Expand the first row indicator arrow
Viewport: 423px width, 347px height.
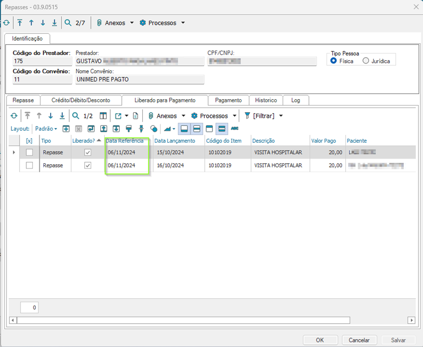[14, 152]
